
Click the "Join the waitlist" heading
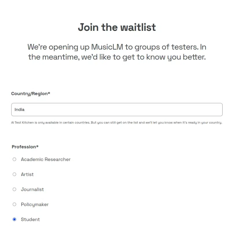point(117,27)
